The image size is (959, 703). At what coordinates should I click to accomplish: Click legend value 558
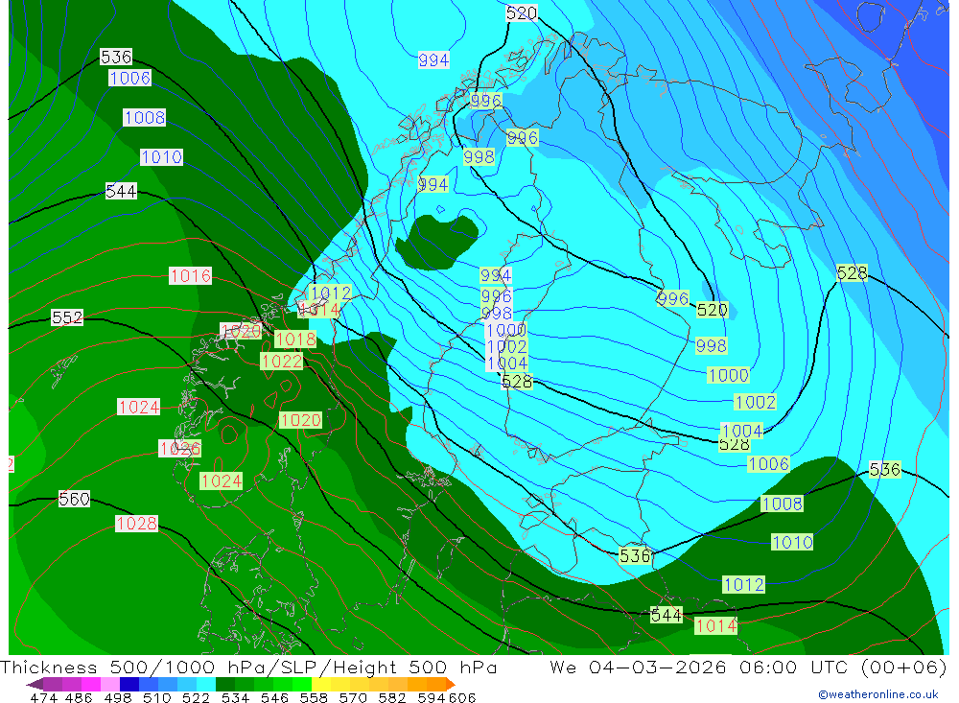[314, 697]
